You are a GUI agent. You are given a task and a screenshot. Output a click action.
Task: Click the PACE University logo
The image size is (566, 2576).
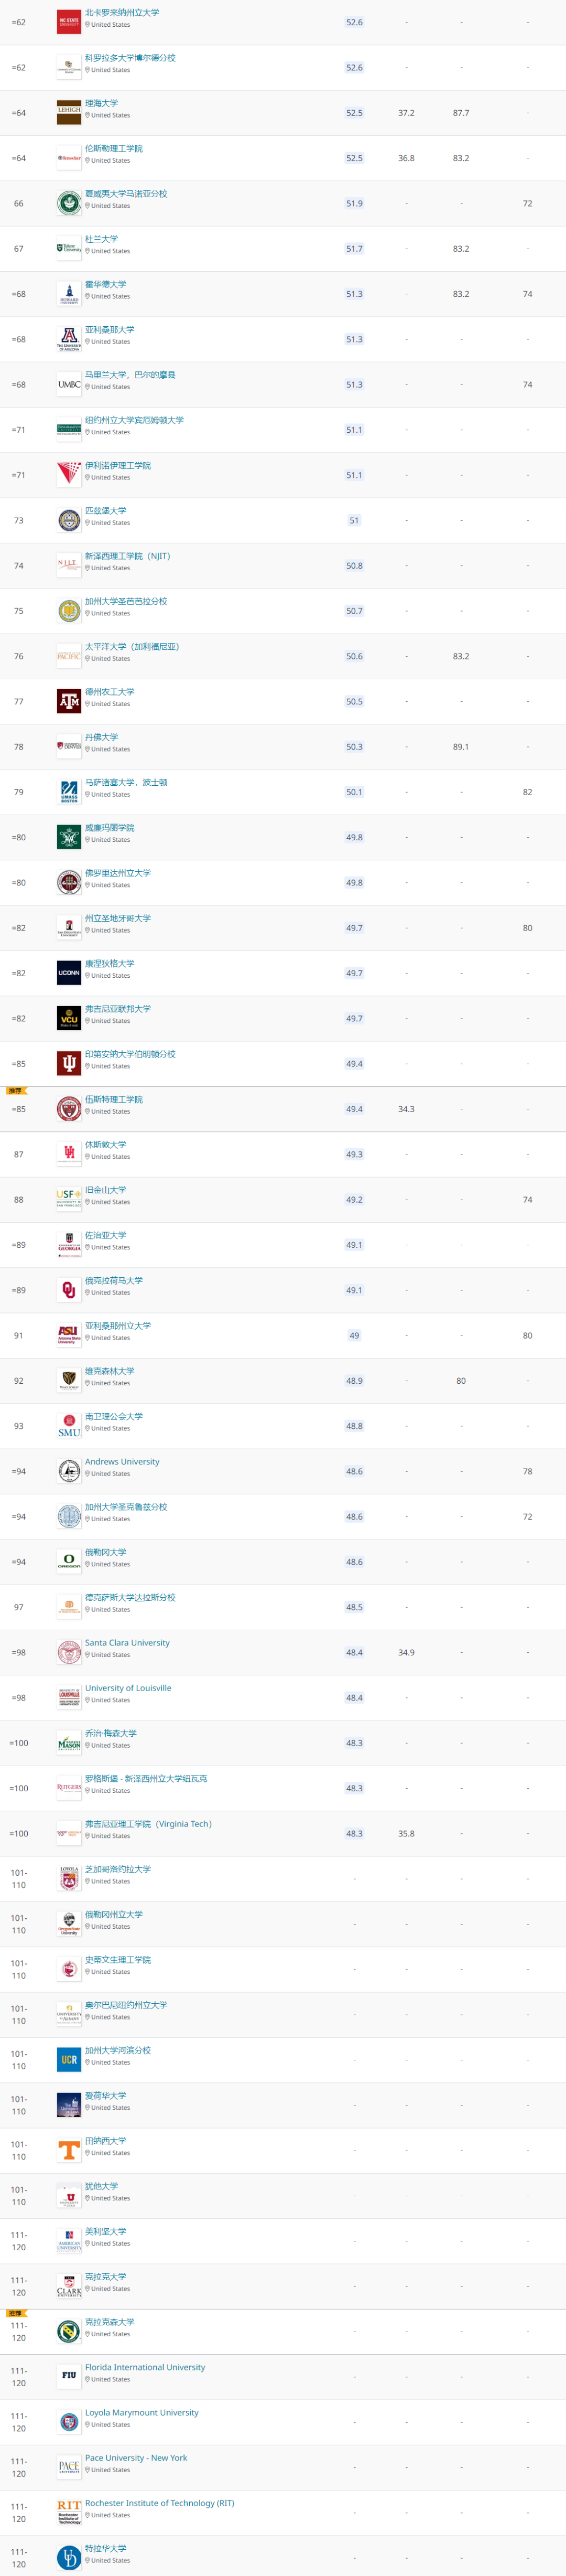69,2467
